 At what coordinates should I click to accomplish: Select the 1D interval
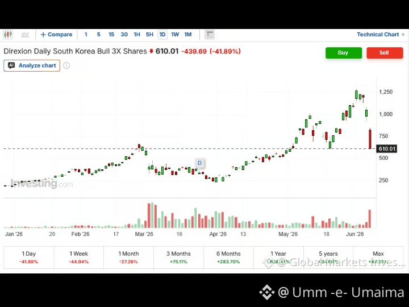(x=162, y=35)
